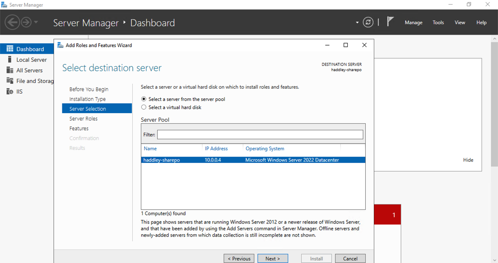Viewport: 498px width, 263px height.
Task: Go to Server Selection step
Action: point(97,109)
